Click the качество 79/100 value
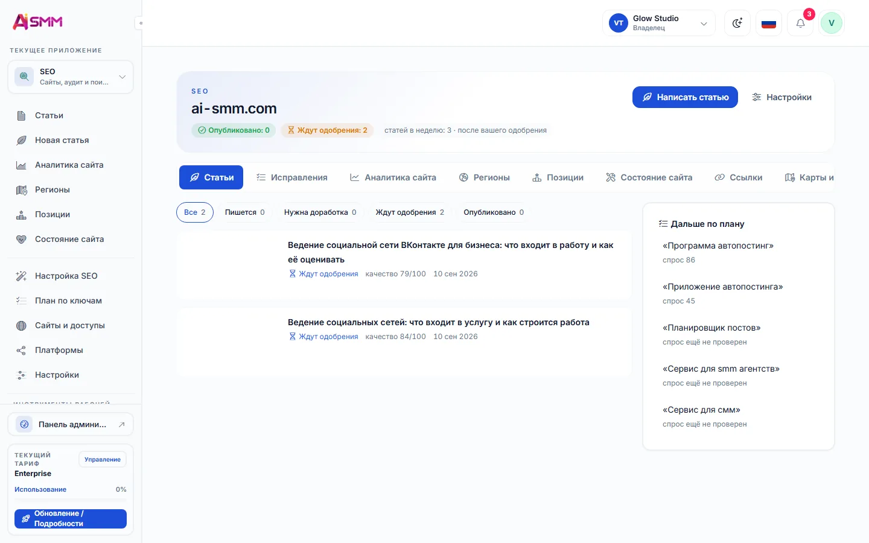Image resolution: width=869 pixels, height=543 pixels. pyautogui.click(x=396, y=274)
